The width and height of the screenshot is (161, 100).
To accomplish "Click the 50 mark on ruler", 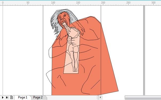I will click(x=28, y=3).
